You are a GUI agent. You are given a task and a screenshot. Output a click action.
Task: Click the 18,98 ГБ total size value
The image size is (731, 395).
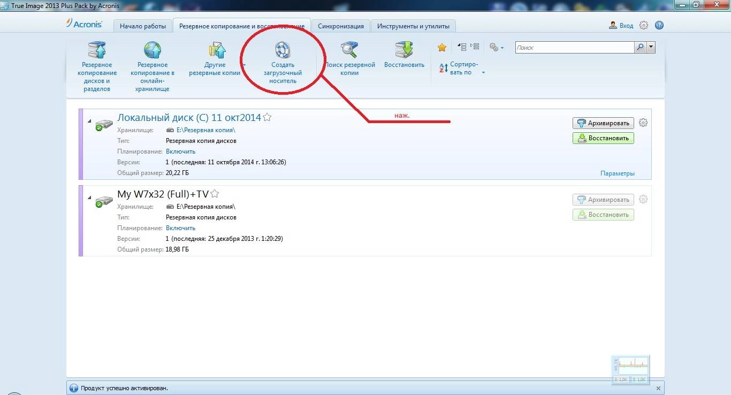(177, 249)
